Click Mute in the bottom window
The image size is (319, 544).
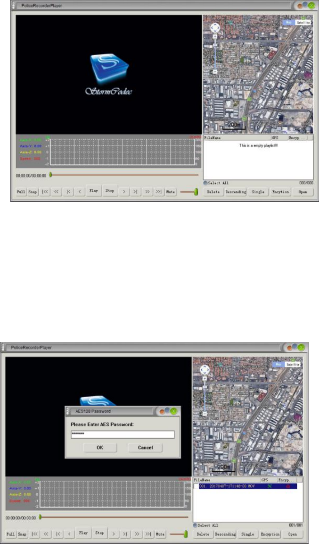160,534
